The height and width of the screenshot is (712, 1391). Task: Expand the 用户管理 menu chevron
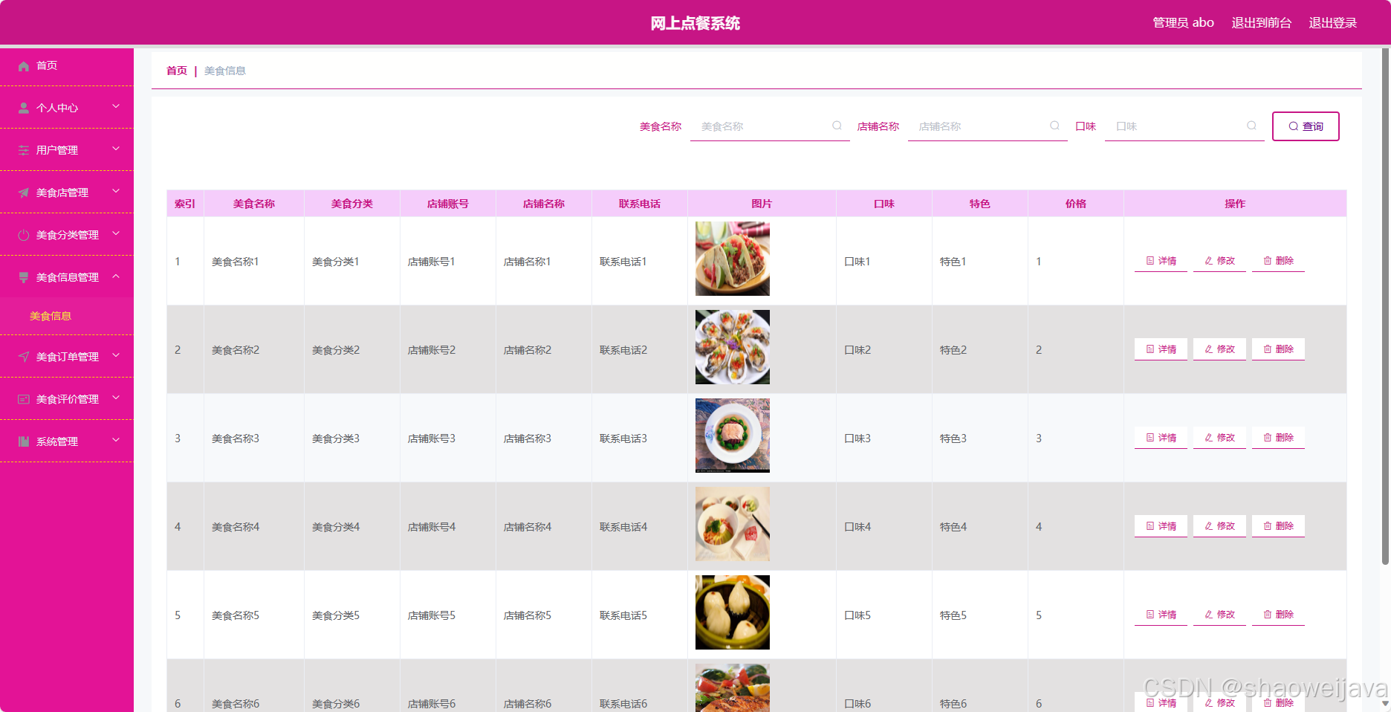tap(116, 149)
